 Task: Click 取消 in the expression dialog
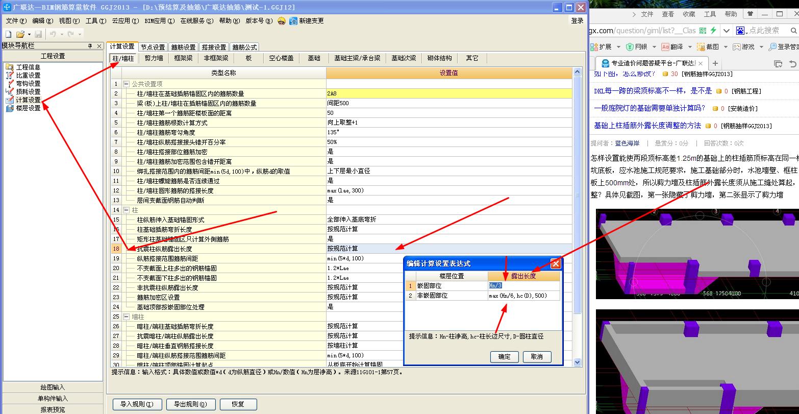tap(537, 357)
